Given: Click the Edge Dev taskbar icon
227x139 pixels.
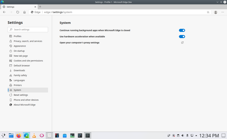Looking at the screenshot, I should pyautogui.click(x=26, y=136).
